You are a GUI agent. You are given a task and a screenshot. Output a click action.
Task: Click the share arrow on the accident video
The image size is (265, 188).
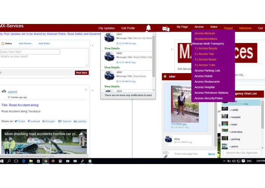coord(81,134)
